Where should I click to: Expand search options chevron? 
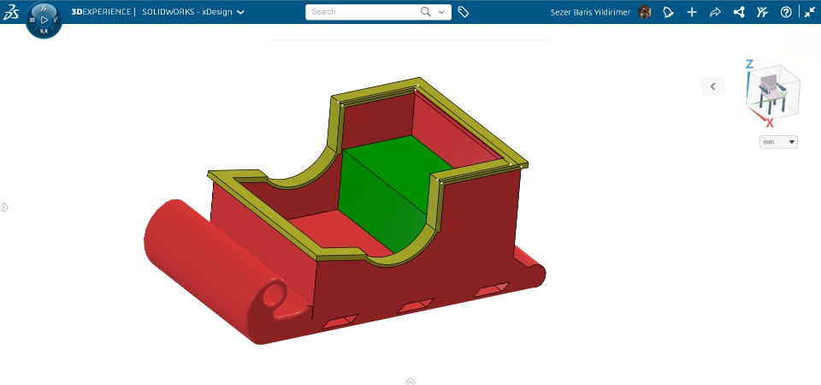(442, 11)
